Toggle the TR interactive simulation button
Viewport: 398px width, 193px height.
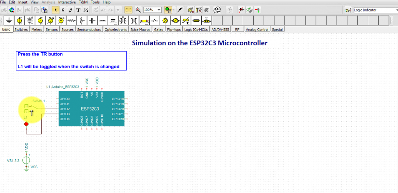coord(168,10)
